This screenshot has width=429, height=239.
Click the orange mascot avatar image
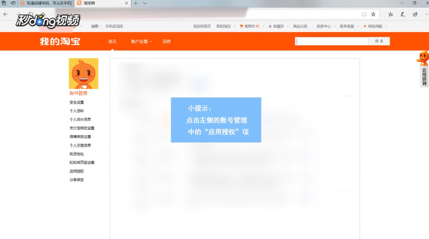[x=83, y=74]
